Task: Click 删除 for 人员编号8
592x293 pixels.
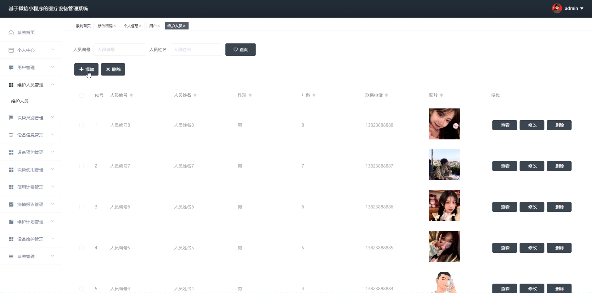Action: tap(559, 125)
